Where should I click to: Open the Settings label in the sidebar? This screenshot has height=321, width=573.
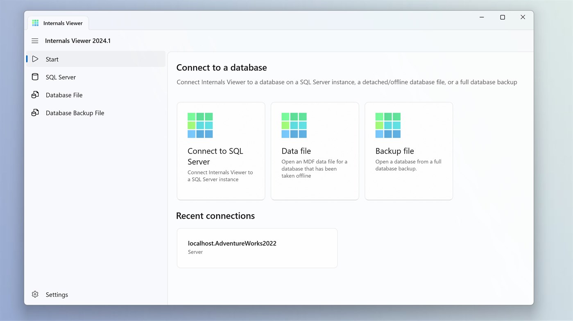tap(57, 295)
